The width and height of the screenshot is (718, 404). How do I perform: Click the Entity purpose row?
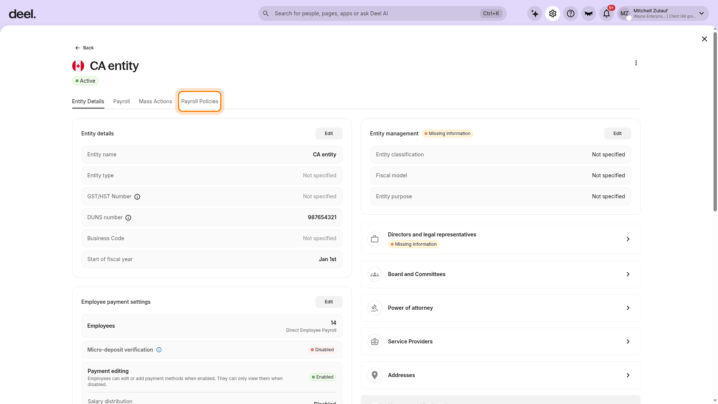coord(501,196)
